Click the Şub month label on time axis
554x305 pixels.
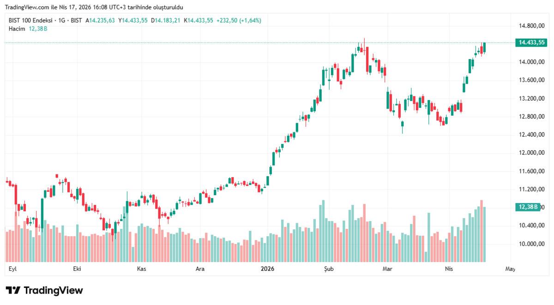(x=328, y=269)
